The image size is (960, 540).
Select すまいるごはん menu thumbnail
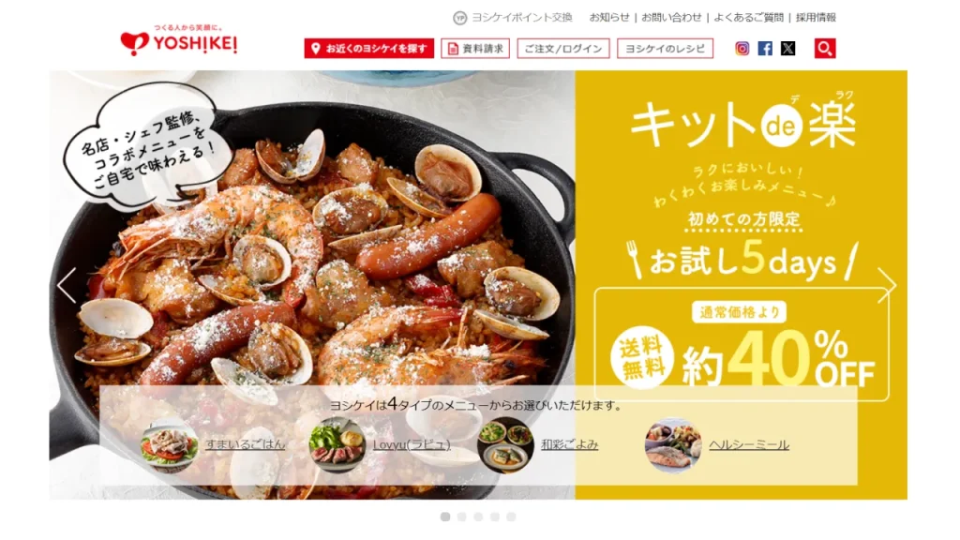(x=169, y=445)
